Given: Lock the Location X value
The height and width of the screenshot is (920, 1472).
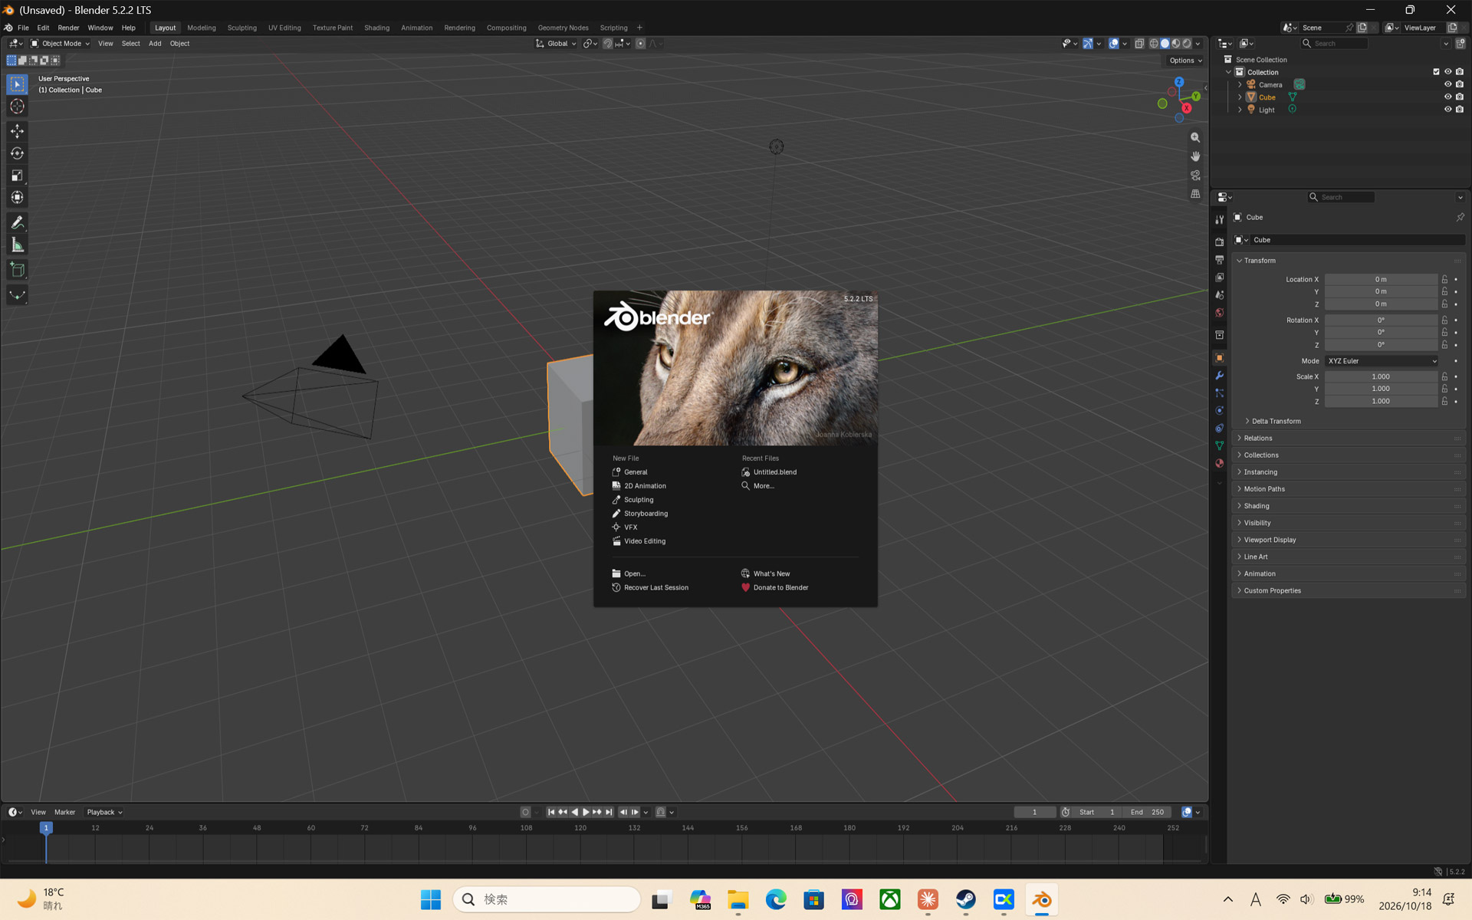Looking at the screenshot, I should [1444, 279].
